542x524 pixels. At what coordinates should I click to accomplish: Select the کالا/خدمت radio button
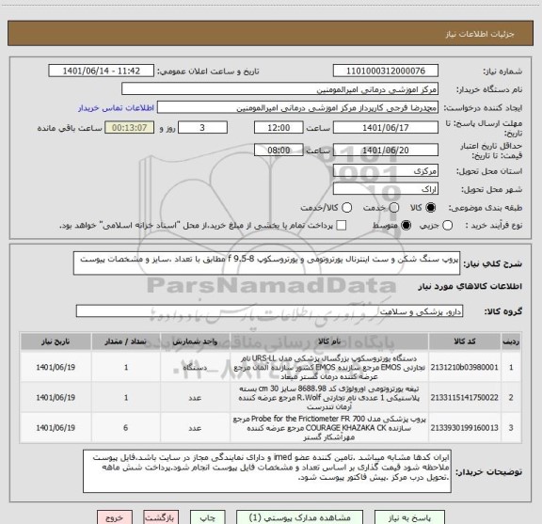[x=346, y=207]
